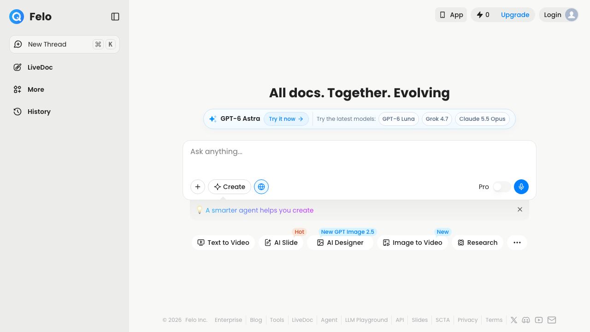Choose the Image to Video tool
This screenshot has height=332, width=590.
(x=413, y=243)
